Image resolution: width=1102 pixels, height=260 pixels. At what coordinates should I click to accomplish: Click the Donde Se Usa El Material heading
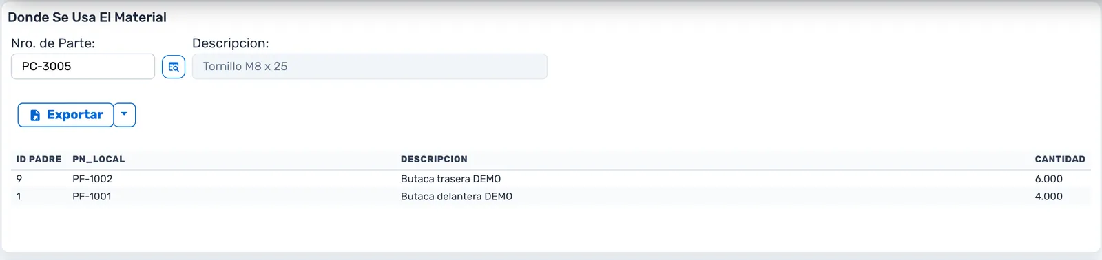[87, 17]
